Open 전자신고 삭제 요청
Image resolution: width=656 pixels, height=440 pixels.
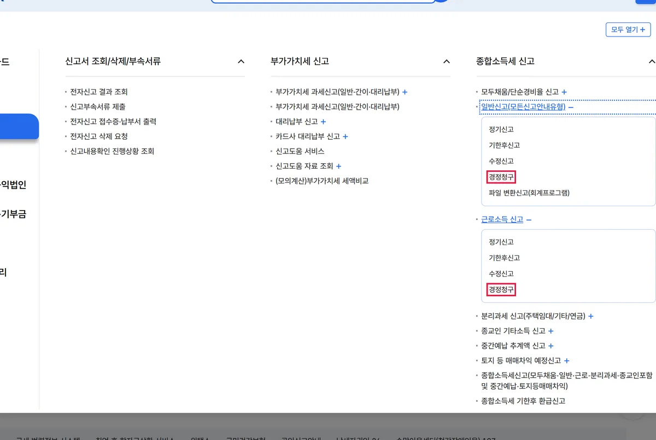99,136
